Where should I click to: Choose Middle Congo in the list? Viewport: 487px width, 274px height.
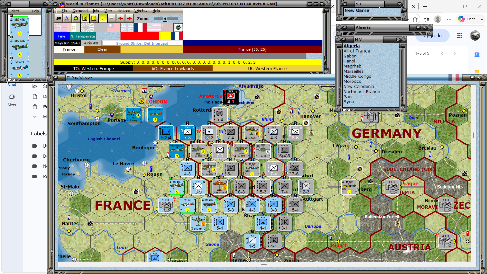[357, 76]
